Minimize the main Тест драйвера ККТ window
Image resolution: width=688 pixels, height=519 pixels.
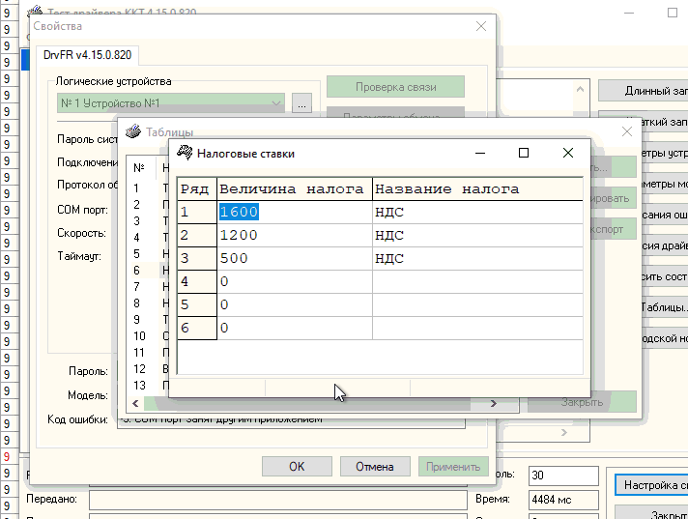click(629, 13)
